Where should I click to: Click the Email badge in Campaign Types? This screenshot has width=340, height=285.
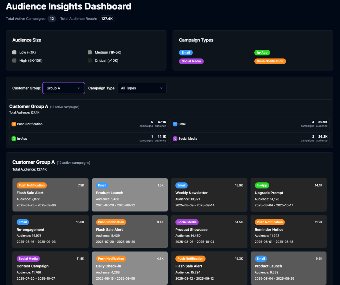(186, 52)
